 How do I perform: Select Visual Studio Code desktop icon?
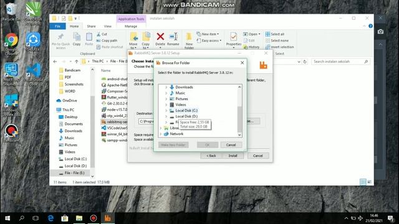[x=33, y=70]
